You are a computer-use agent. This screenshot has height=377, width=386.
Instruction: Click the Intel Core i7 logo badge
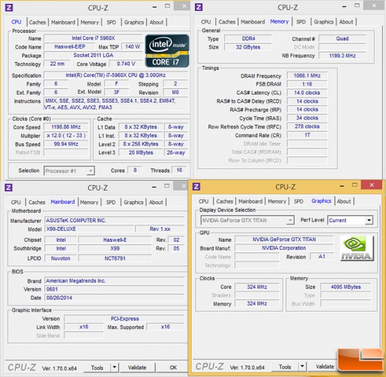167,51
